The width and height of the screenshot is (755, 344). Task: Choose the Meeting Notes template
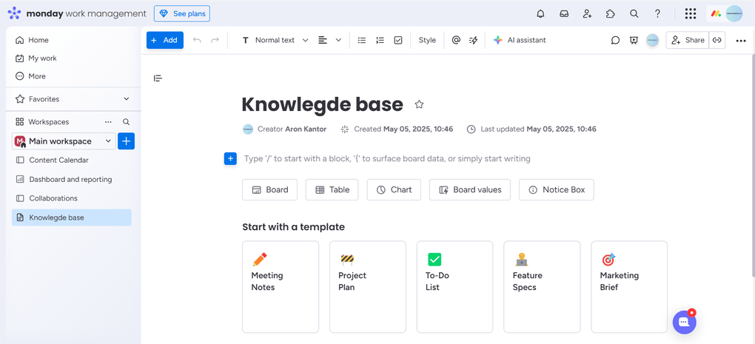tap(281, 287)
